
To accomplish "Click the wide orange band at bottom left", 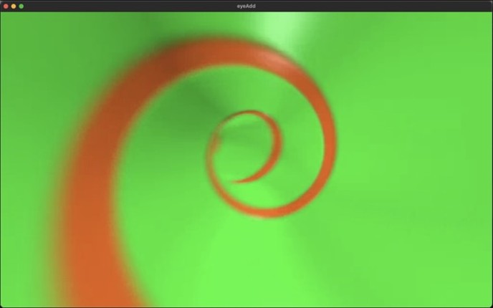I will pos(107,272).
